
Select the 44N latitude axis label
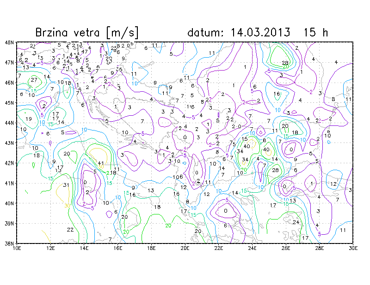(9, 123)
